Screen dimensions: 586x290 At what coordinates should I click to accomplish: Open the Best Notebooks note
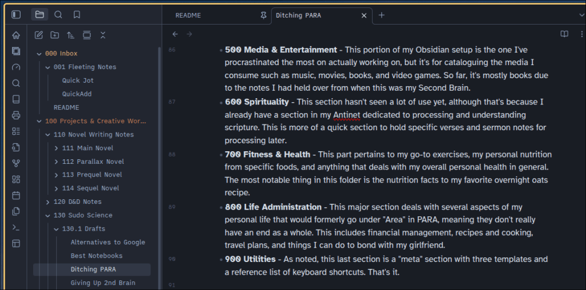[x=96, y=256]
